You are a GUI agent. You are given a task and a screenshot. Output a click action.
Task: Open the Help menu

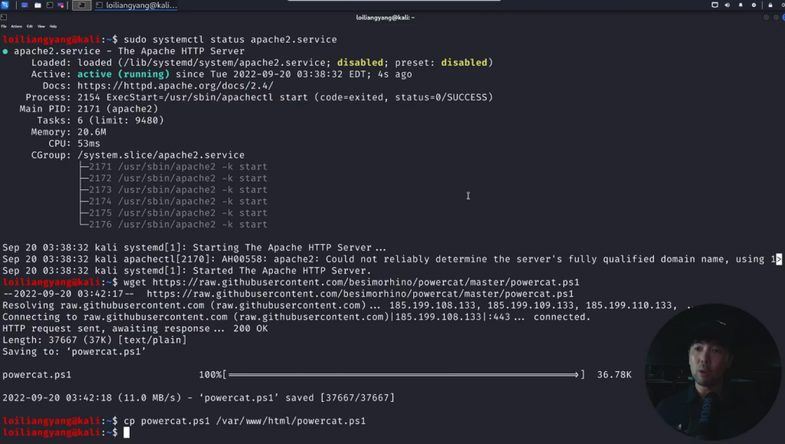53,26
